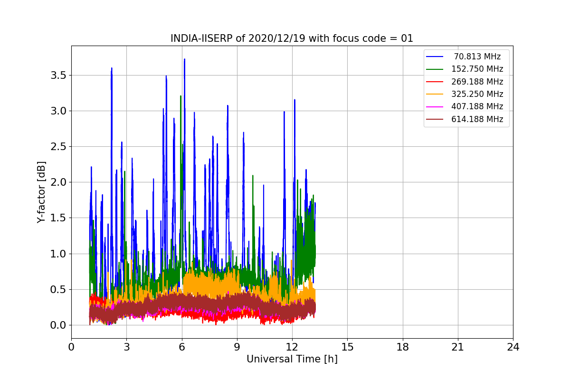Click y-axis tick label 3.5
The height and width of the screenshot is (380, 570).
click(58, 76)
